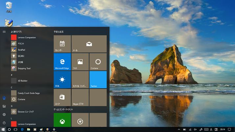Open Settings gear in Start sidebar

coord(4,114)
